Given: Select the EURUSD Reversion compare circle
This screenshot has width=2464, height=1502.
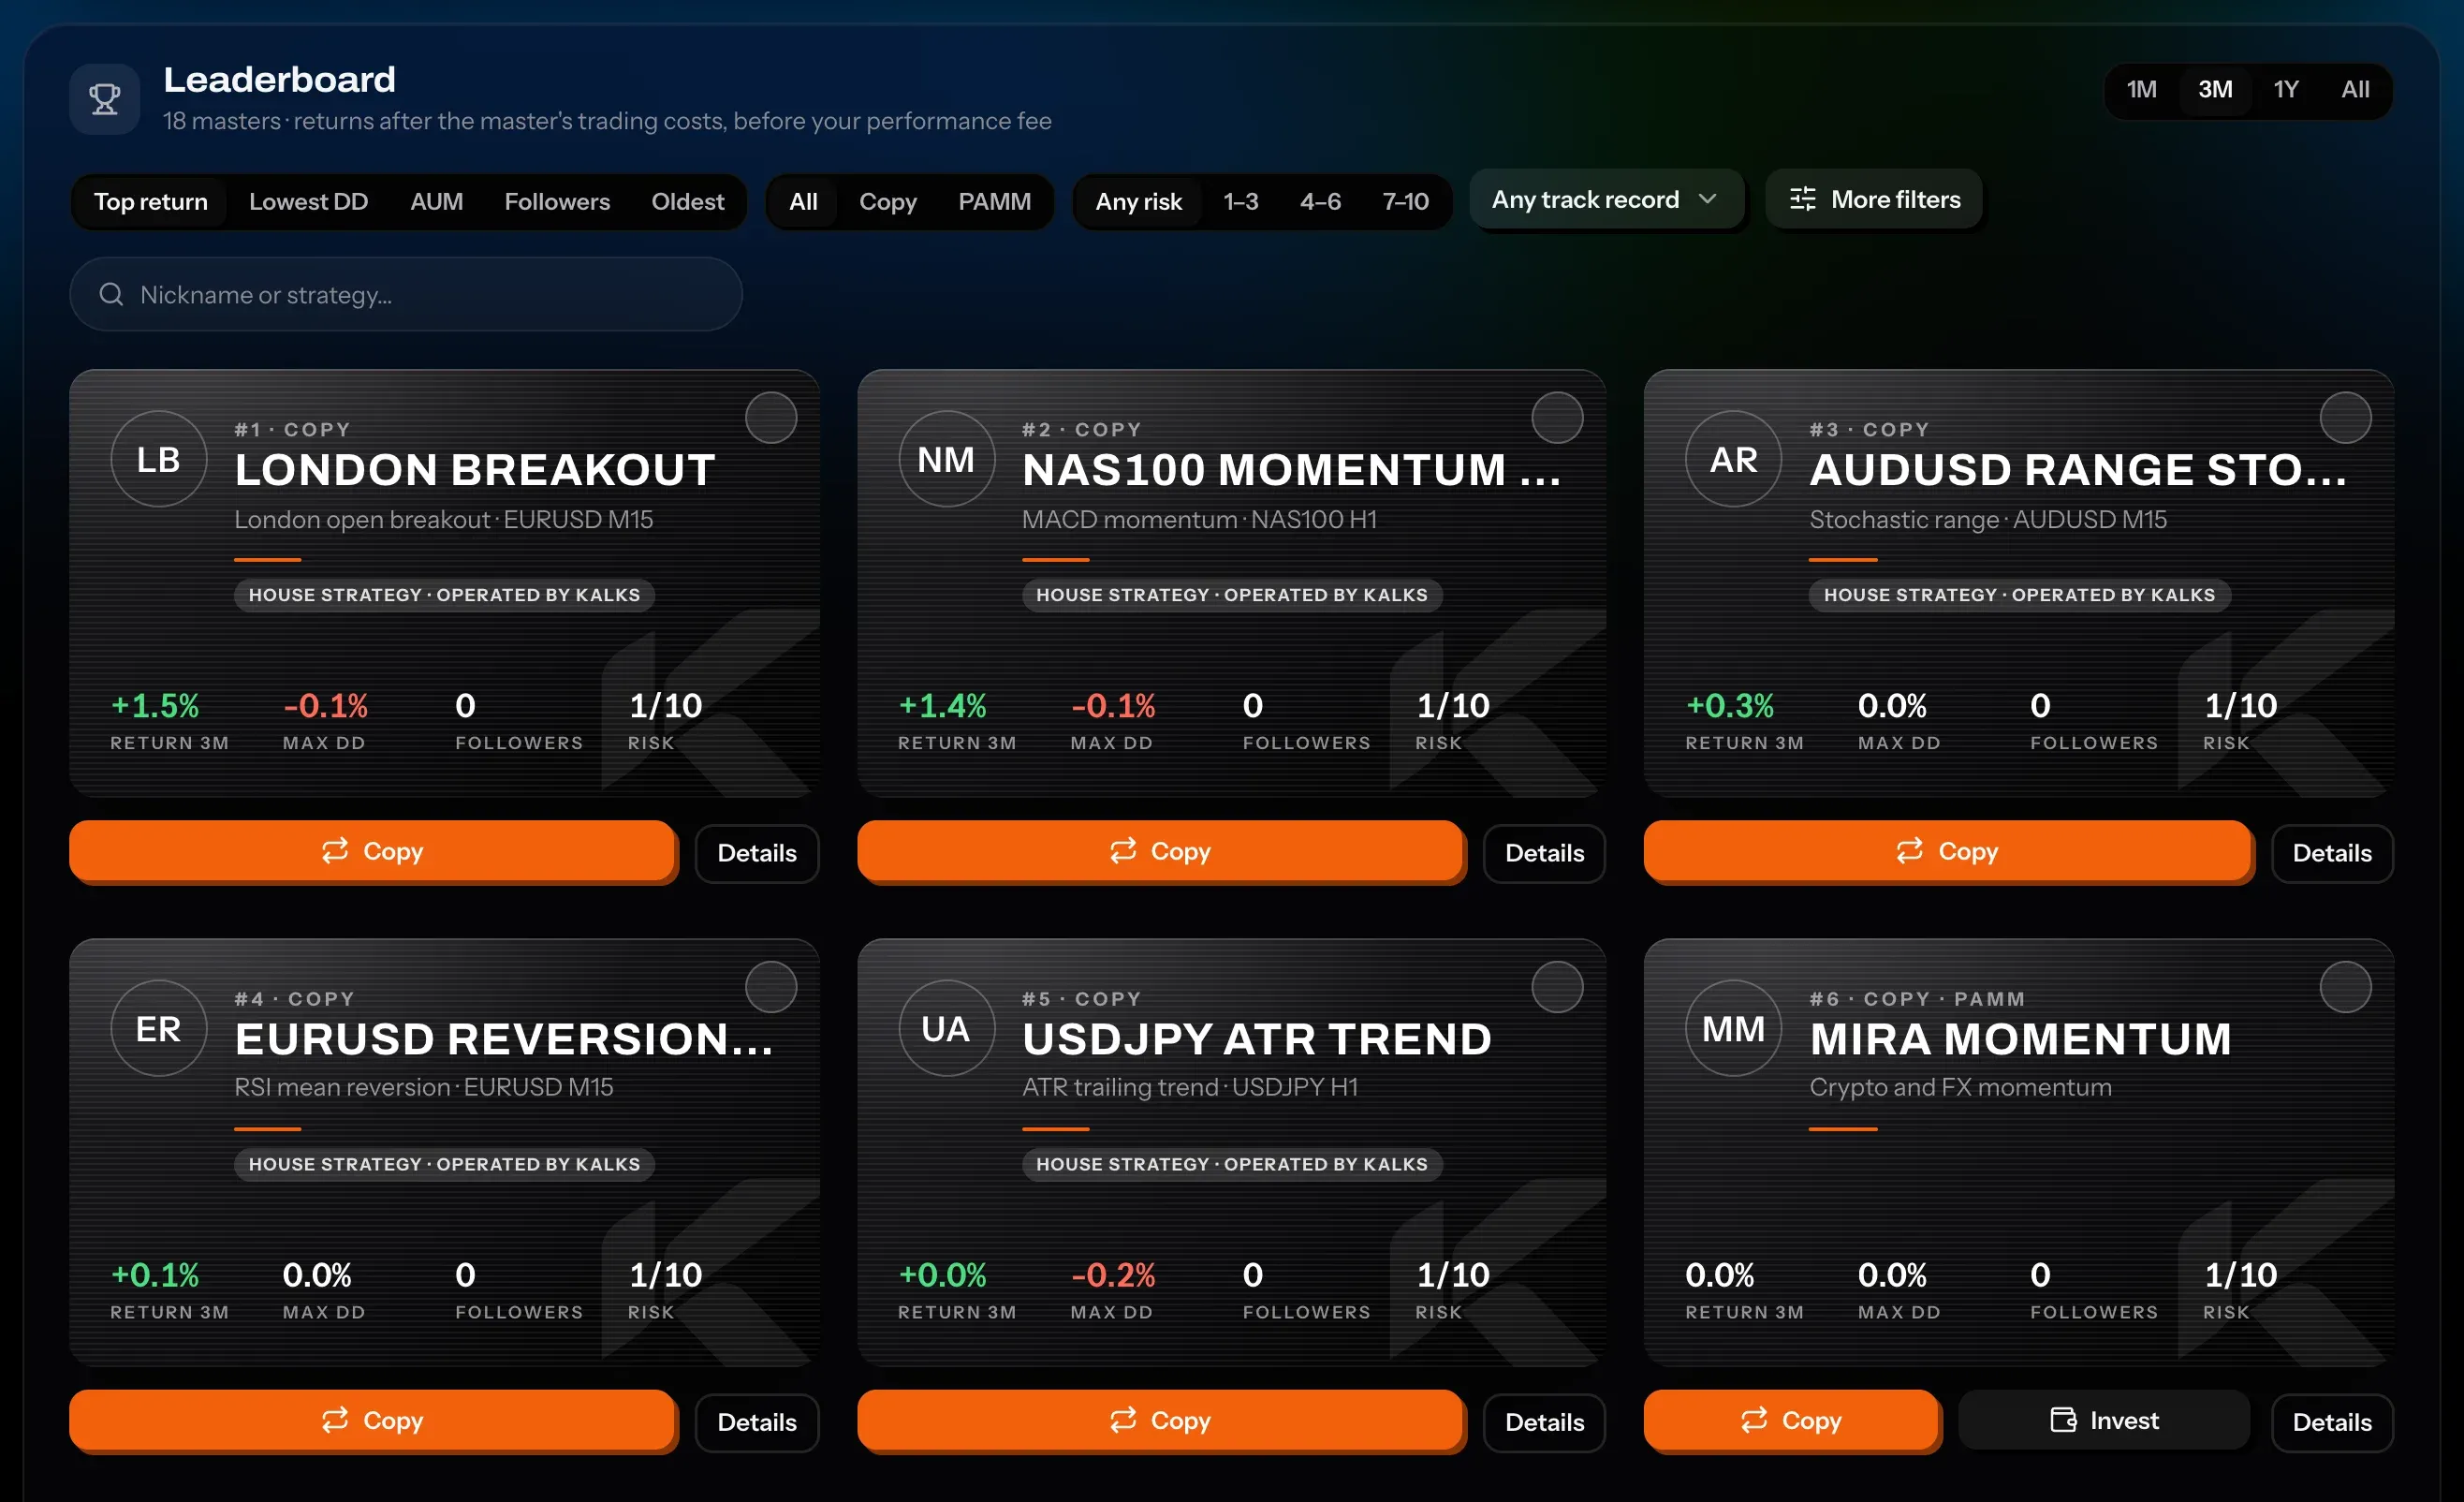Looking at the screenshot, I should [x=771, y=987].
